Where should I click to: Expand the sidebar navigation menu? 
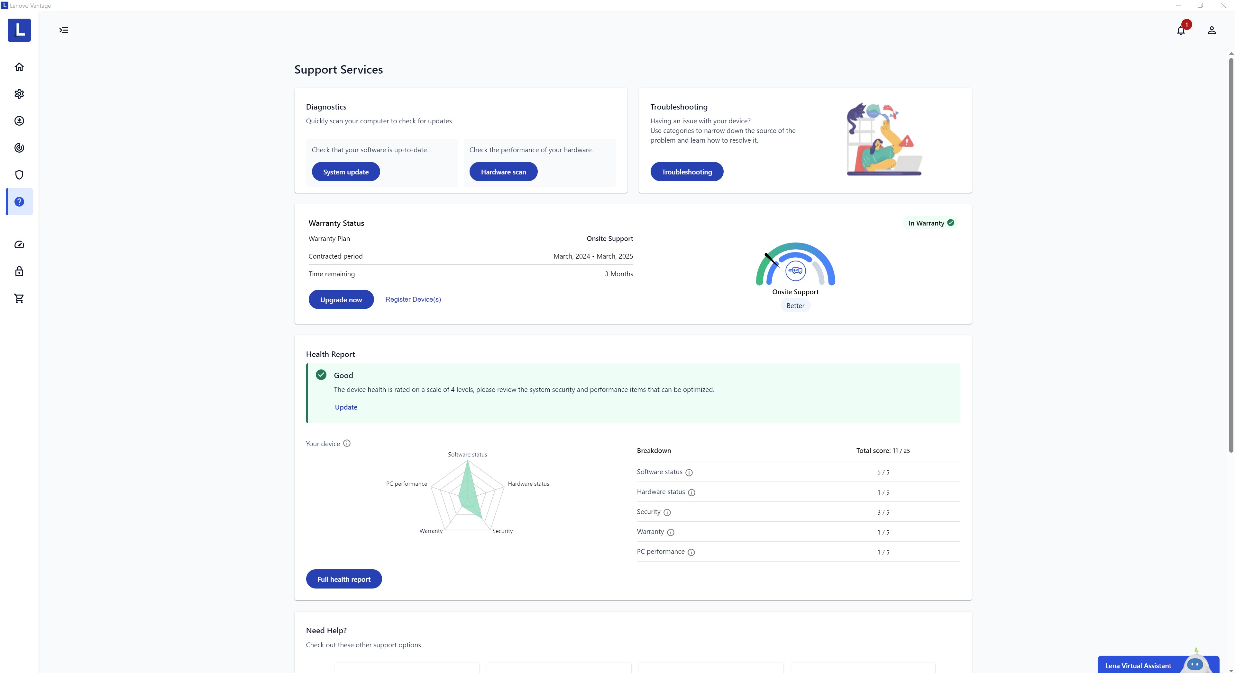[64, 30]
